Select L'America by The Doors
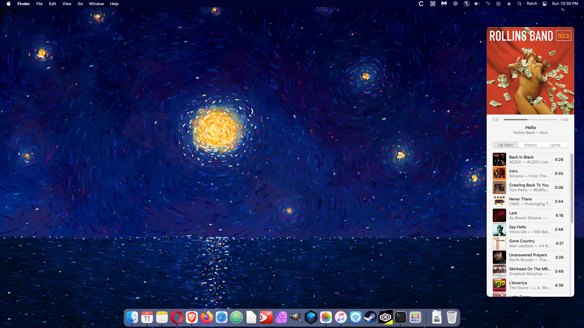This screenshot has width=584, height=328. tap(528, 285)
